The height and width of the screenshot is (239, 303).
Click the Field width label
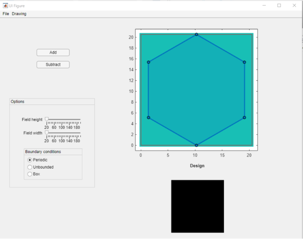tap(33, 133)
